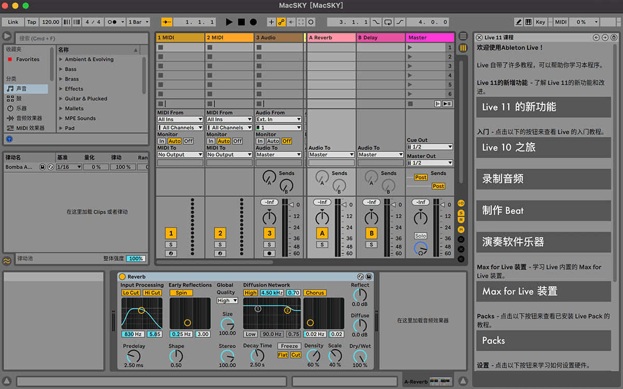Open the 录制音频 lesson
623x389 pixels.
[x=544, y=179]
